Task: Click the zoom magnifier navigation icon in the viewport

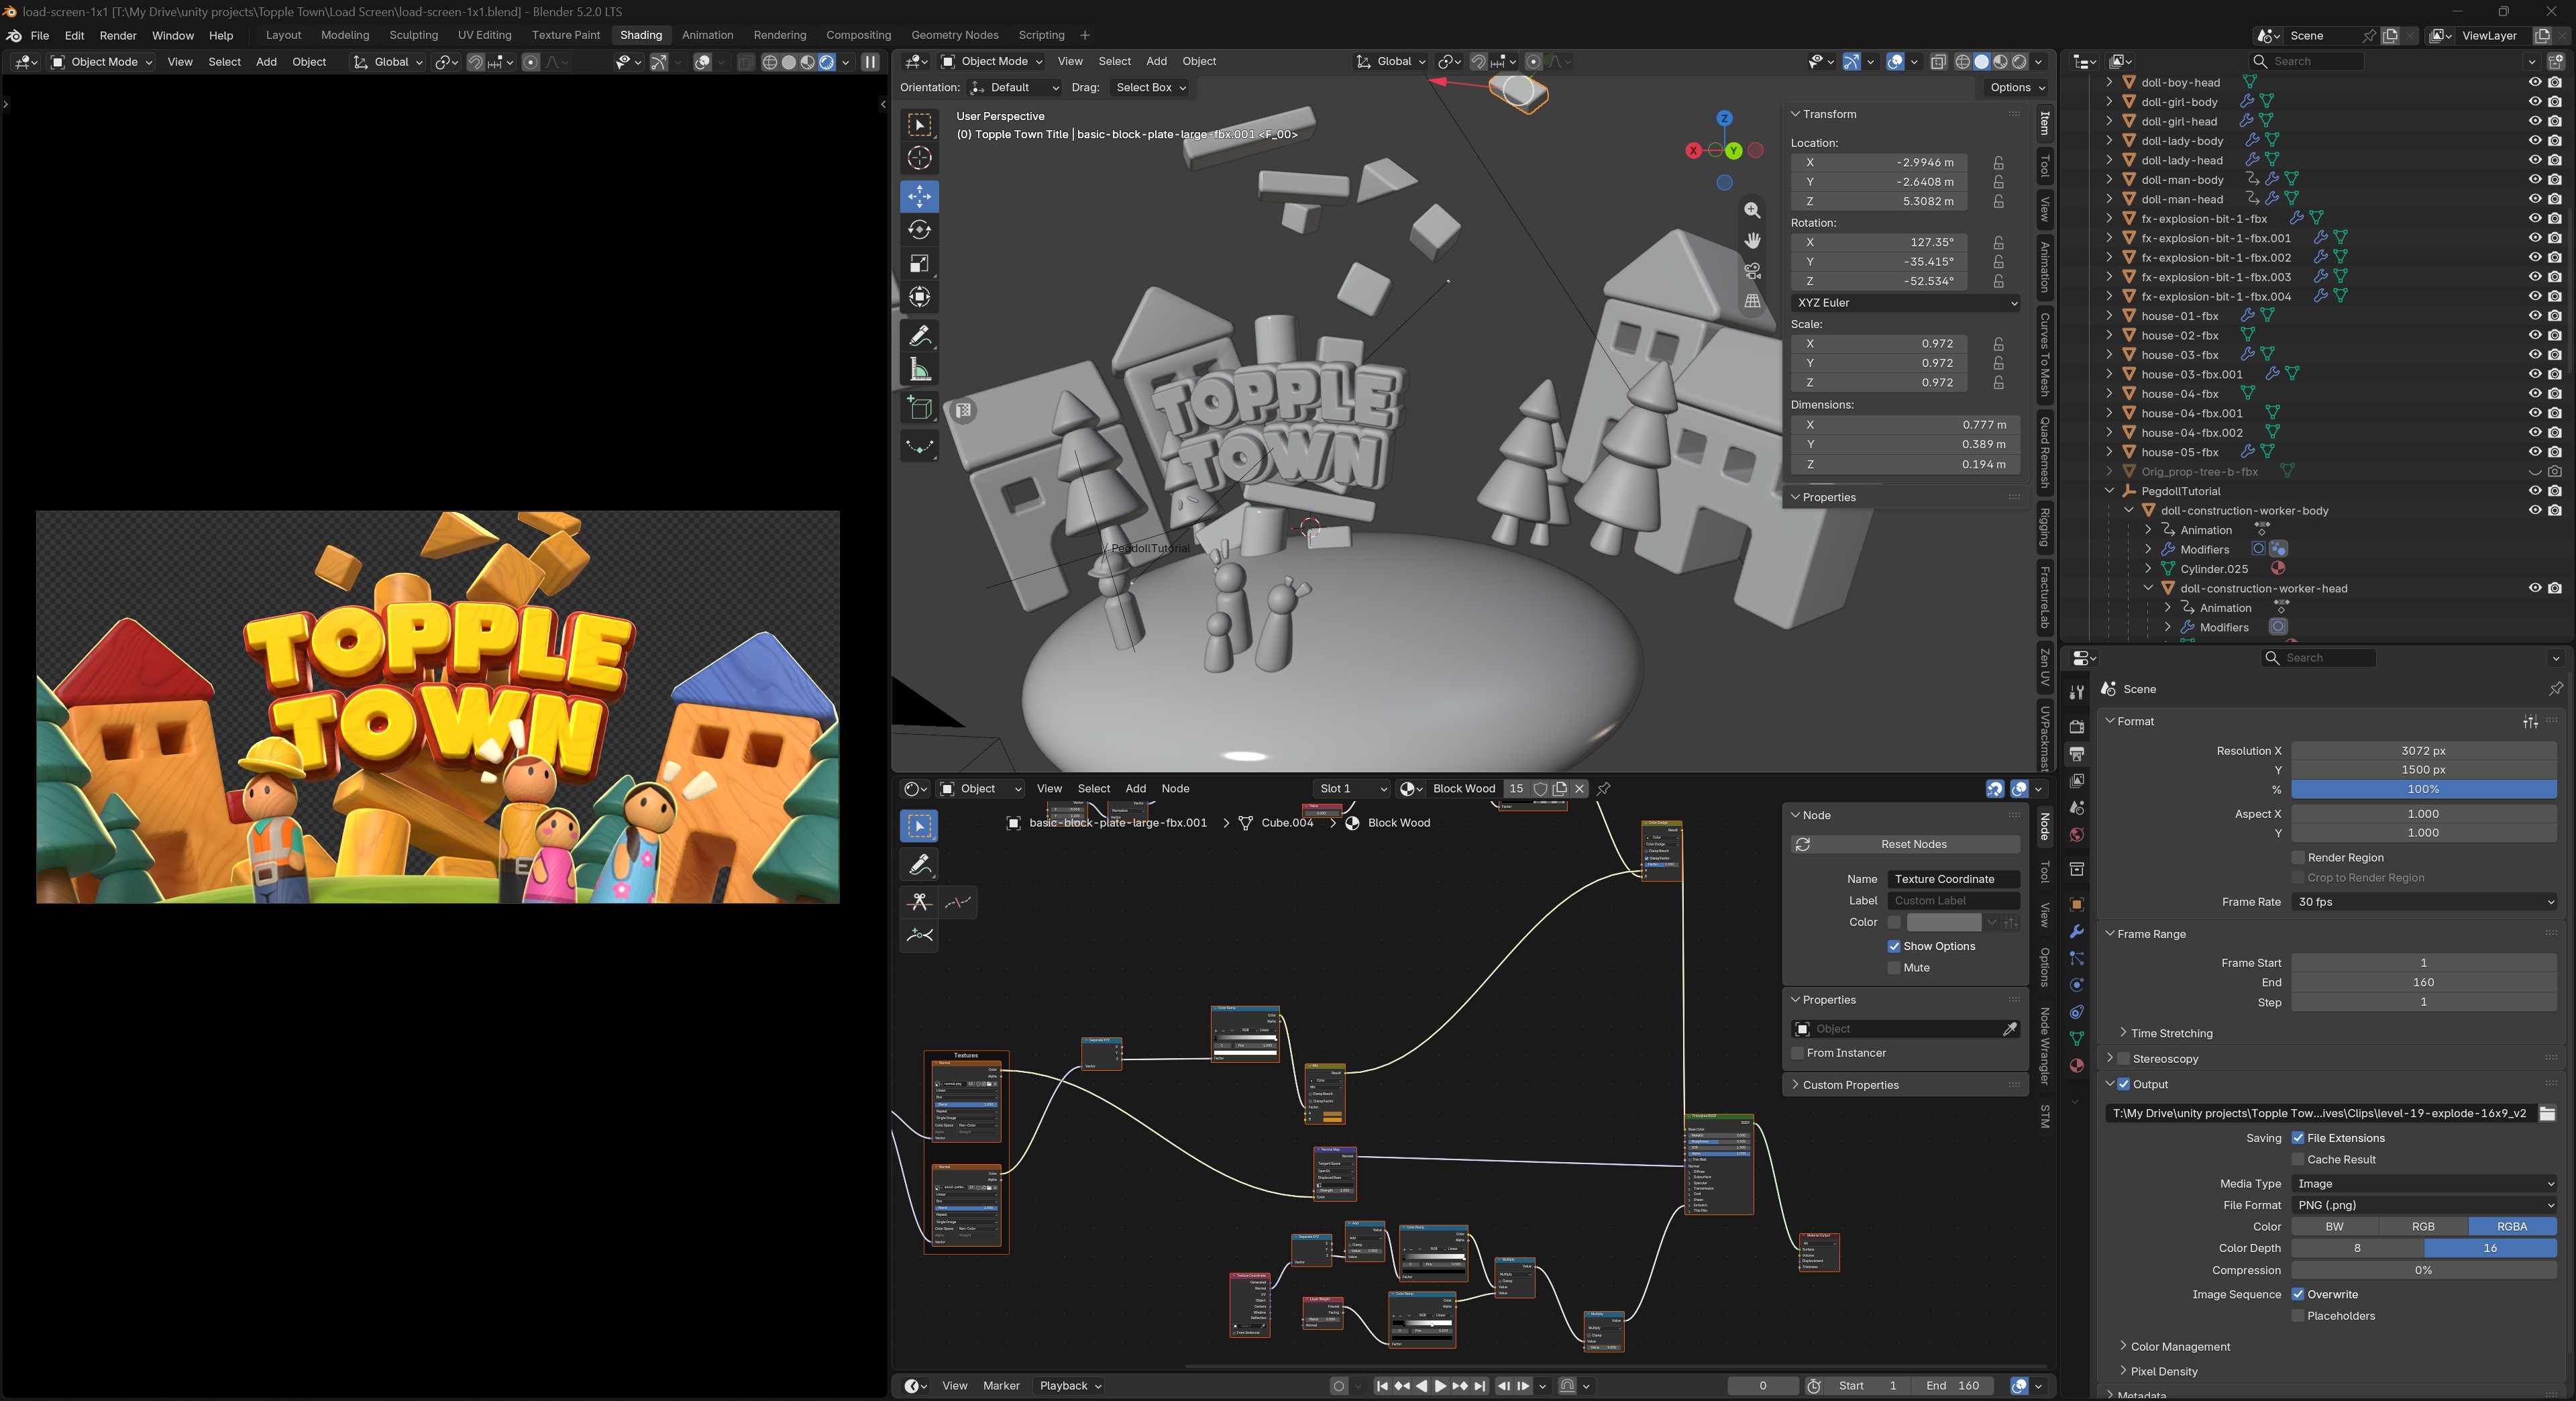Action: (1752, 210)
